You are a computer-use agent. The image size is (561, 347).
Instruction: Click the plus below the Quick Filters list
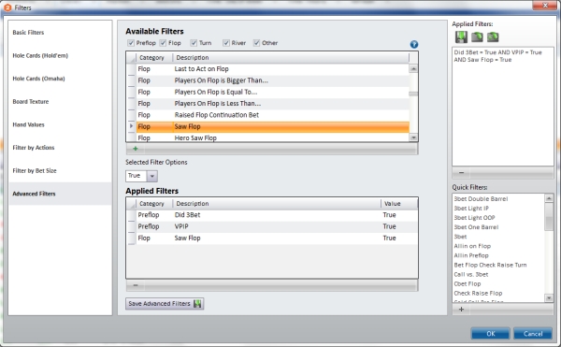462,310
